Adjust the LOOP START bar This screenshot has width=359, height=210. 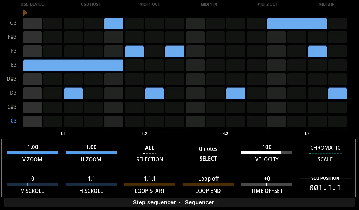pos(150,184)
